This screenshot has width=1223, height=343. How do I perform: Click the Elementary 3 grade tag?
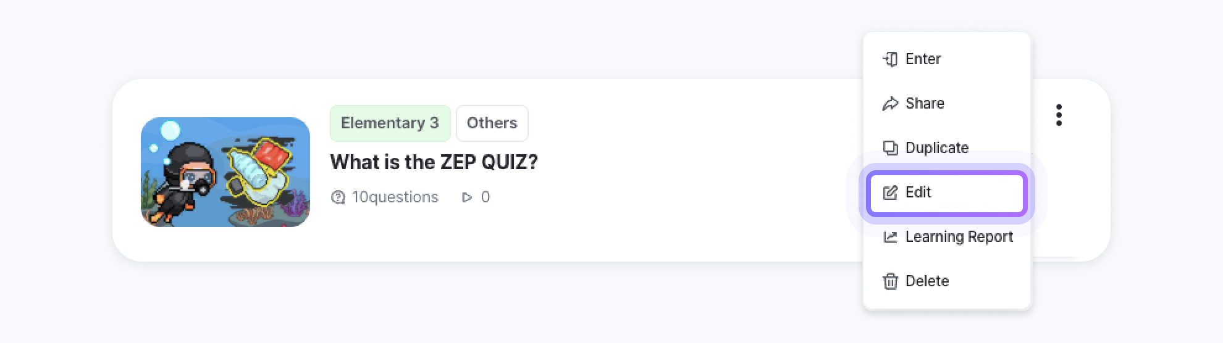(390, 123)
